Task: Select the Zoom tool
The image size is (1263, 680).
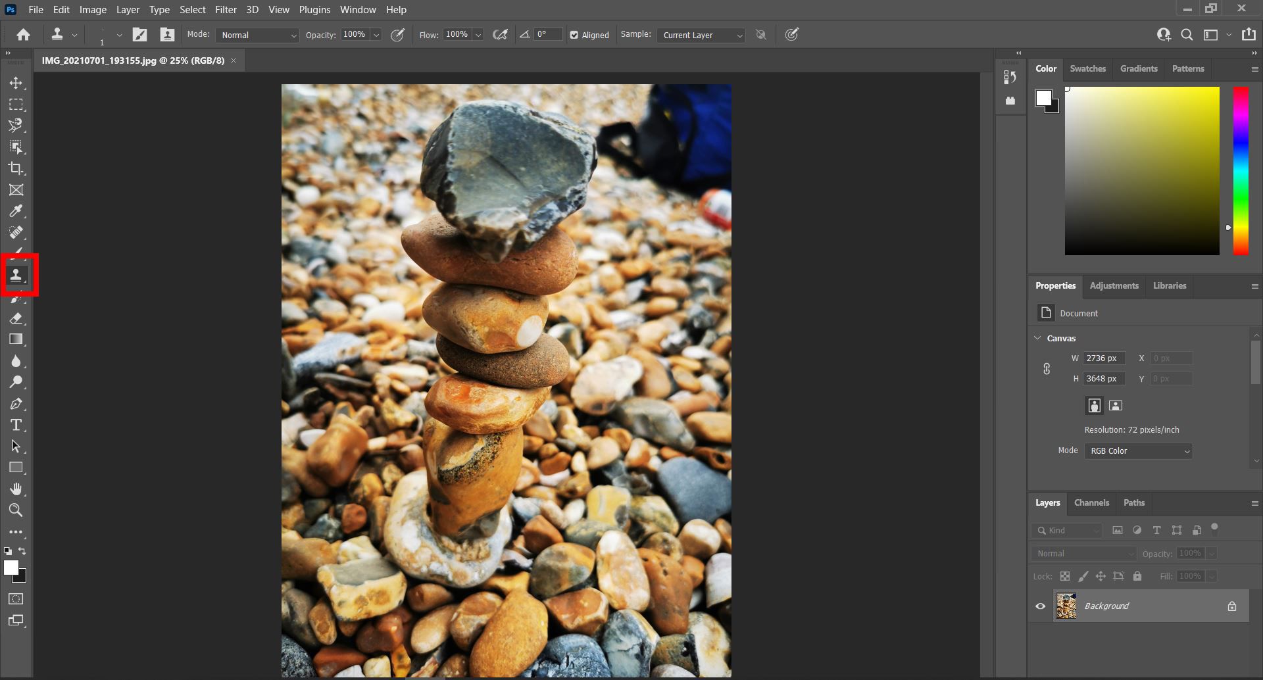Action: tap(17, 510)
